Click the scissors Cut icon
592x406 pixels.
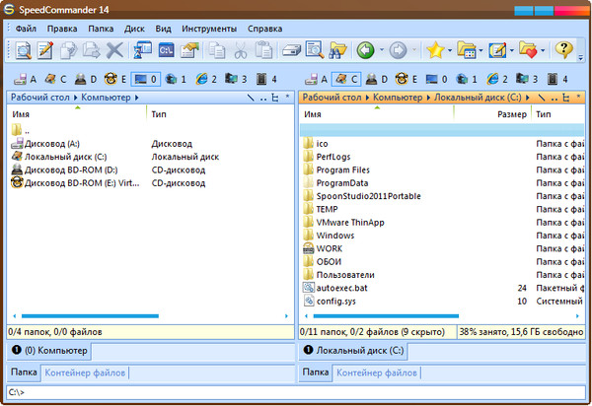tap(240, 49)
